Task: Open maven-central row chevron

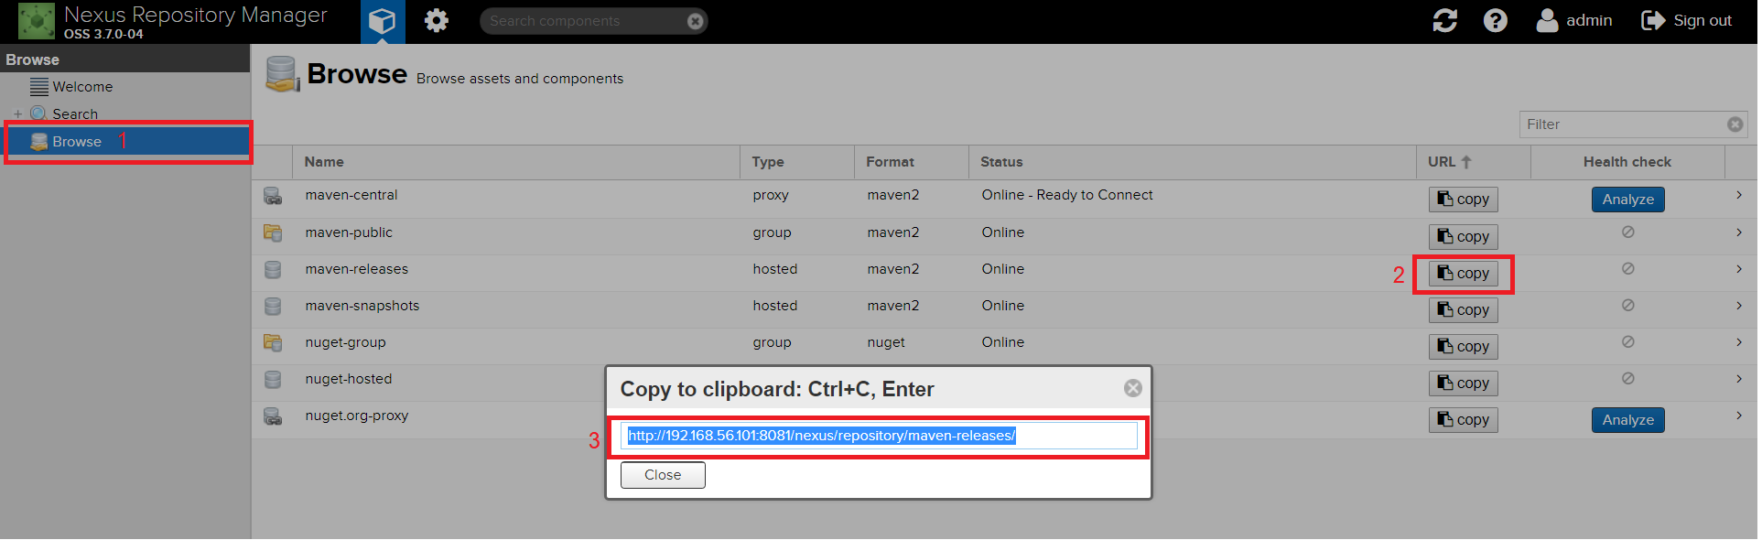Action: click(1738, 195)
